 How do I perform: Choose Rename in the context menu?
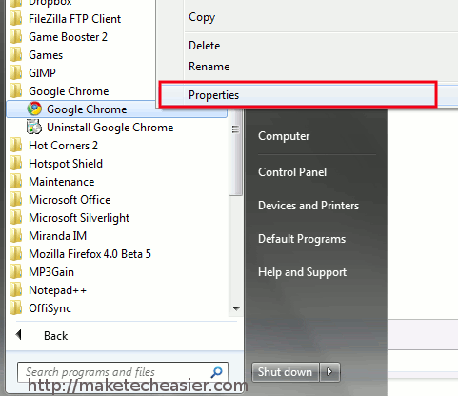point(209,67)
